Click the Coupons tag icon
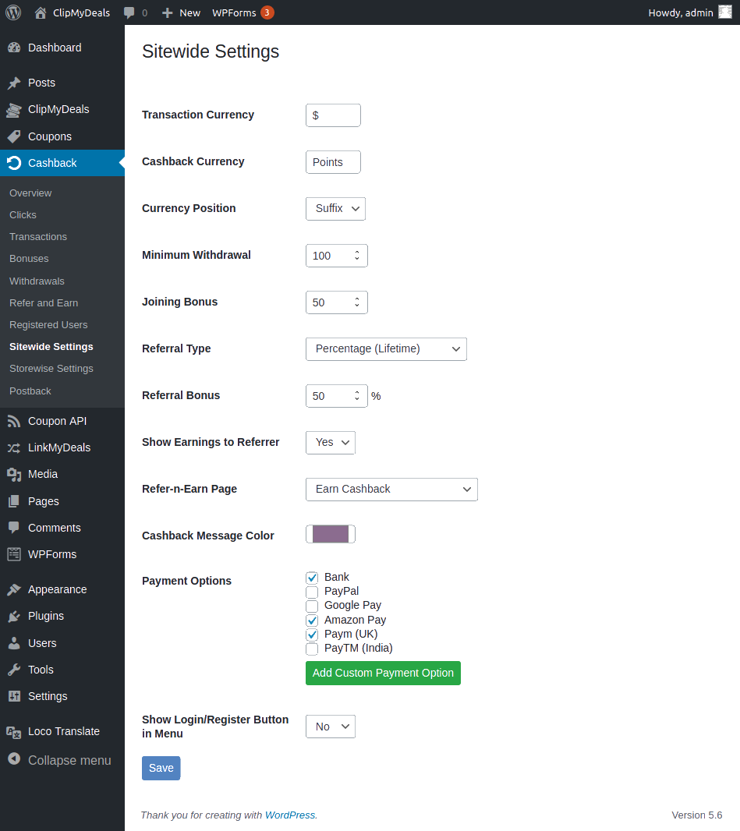This screenshot has width=740, height=831. tap(14, 136)
